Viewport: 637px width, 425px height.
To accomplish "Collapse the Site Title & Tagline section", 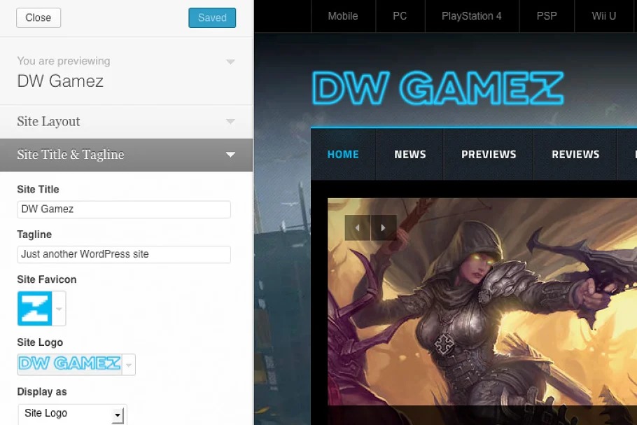I will click(230, 155).
